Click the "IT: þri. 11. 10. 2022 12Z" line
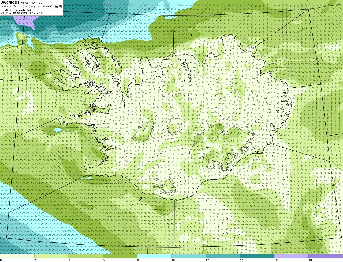The width and height of the screenshot is (343, 262). pyautogui.click(x=16, y=10)
